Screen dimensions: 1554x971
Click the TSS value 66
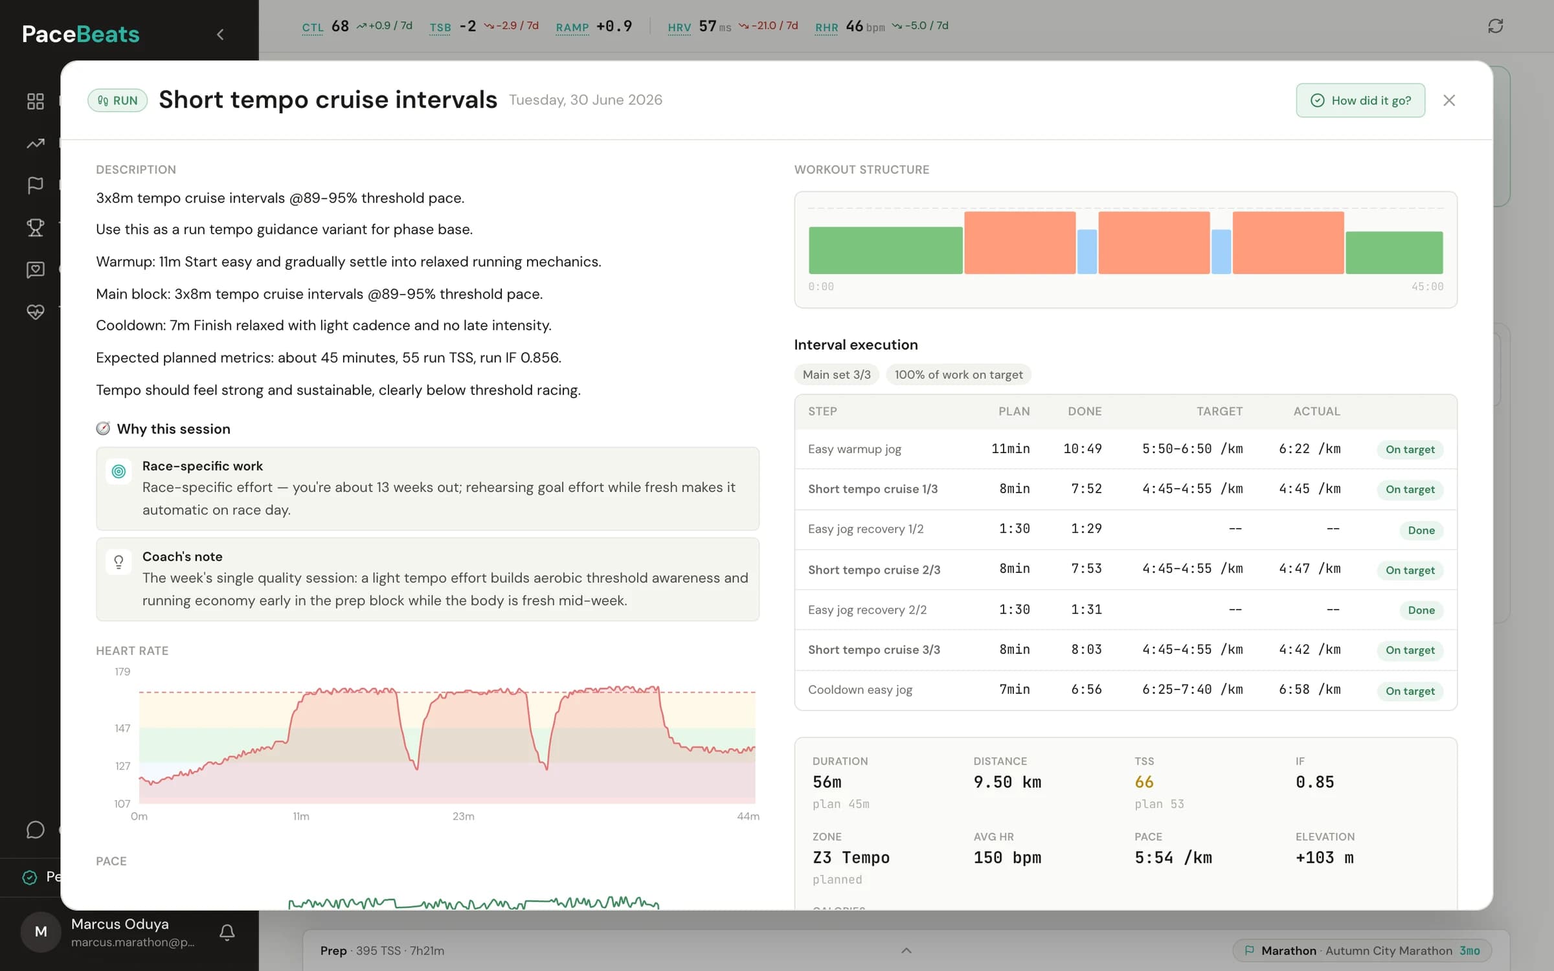pos(1143,782)
